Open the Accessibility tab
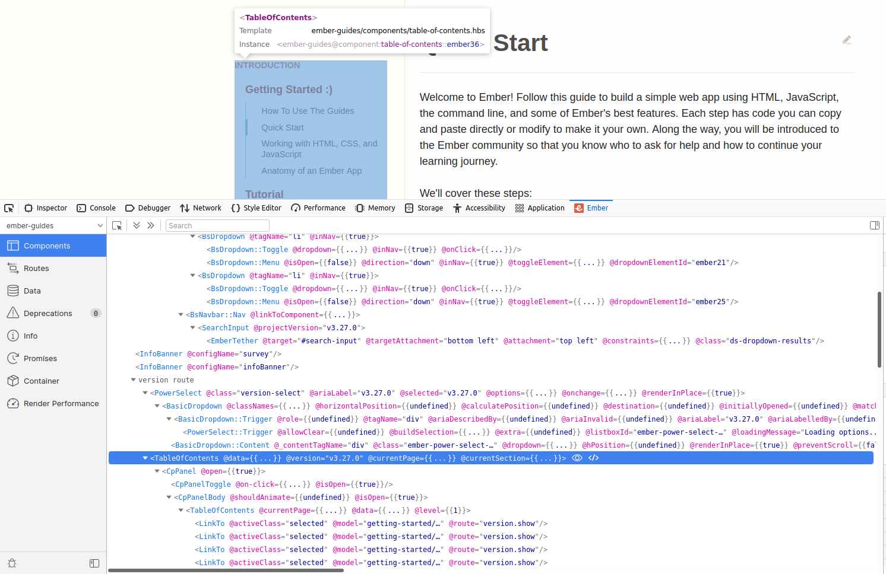The height and width of the screenshot is (574, 886). [x=479, y=208]
